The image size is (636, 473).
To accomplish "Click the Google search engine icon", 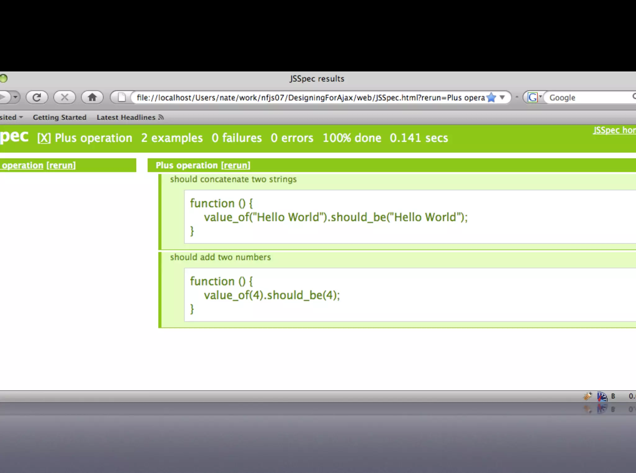I will tap(532, 98).
